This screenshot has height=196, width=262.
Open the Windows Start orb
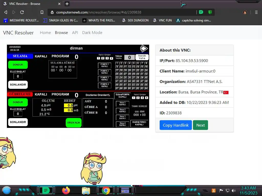7,190
